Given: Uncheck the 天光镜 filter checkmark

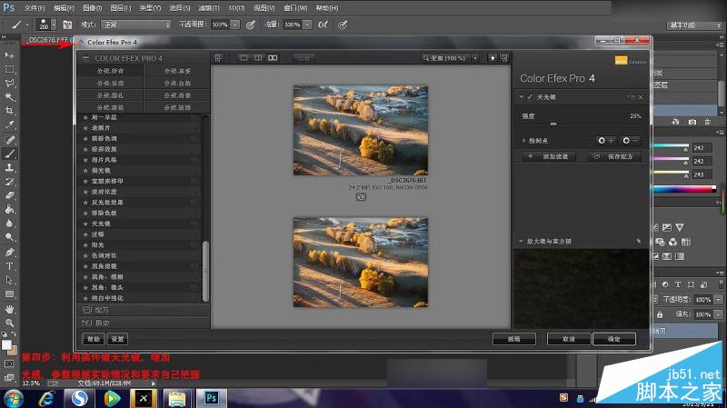Looking at the screenshot, I should click(x=530, y=97).
